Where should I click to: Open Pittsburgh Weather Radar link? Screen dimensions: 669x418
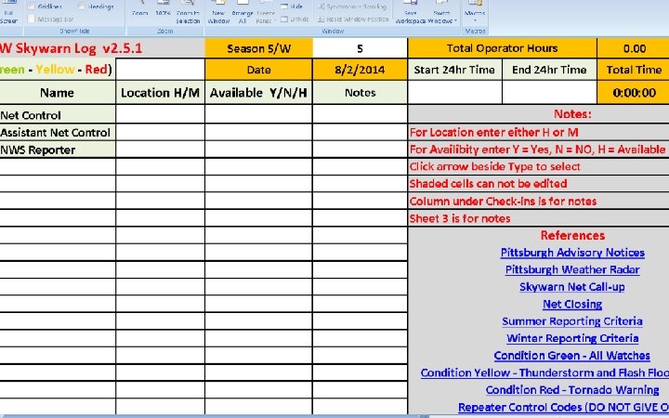pos(572,269)
